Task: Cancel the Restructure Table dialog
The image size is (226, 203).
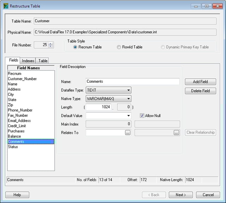Action: click(208, 195)
